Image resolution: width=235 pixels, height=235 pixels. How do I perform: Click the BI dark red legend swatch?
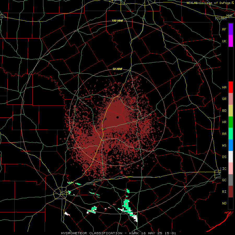click(231, 192)
